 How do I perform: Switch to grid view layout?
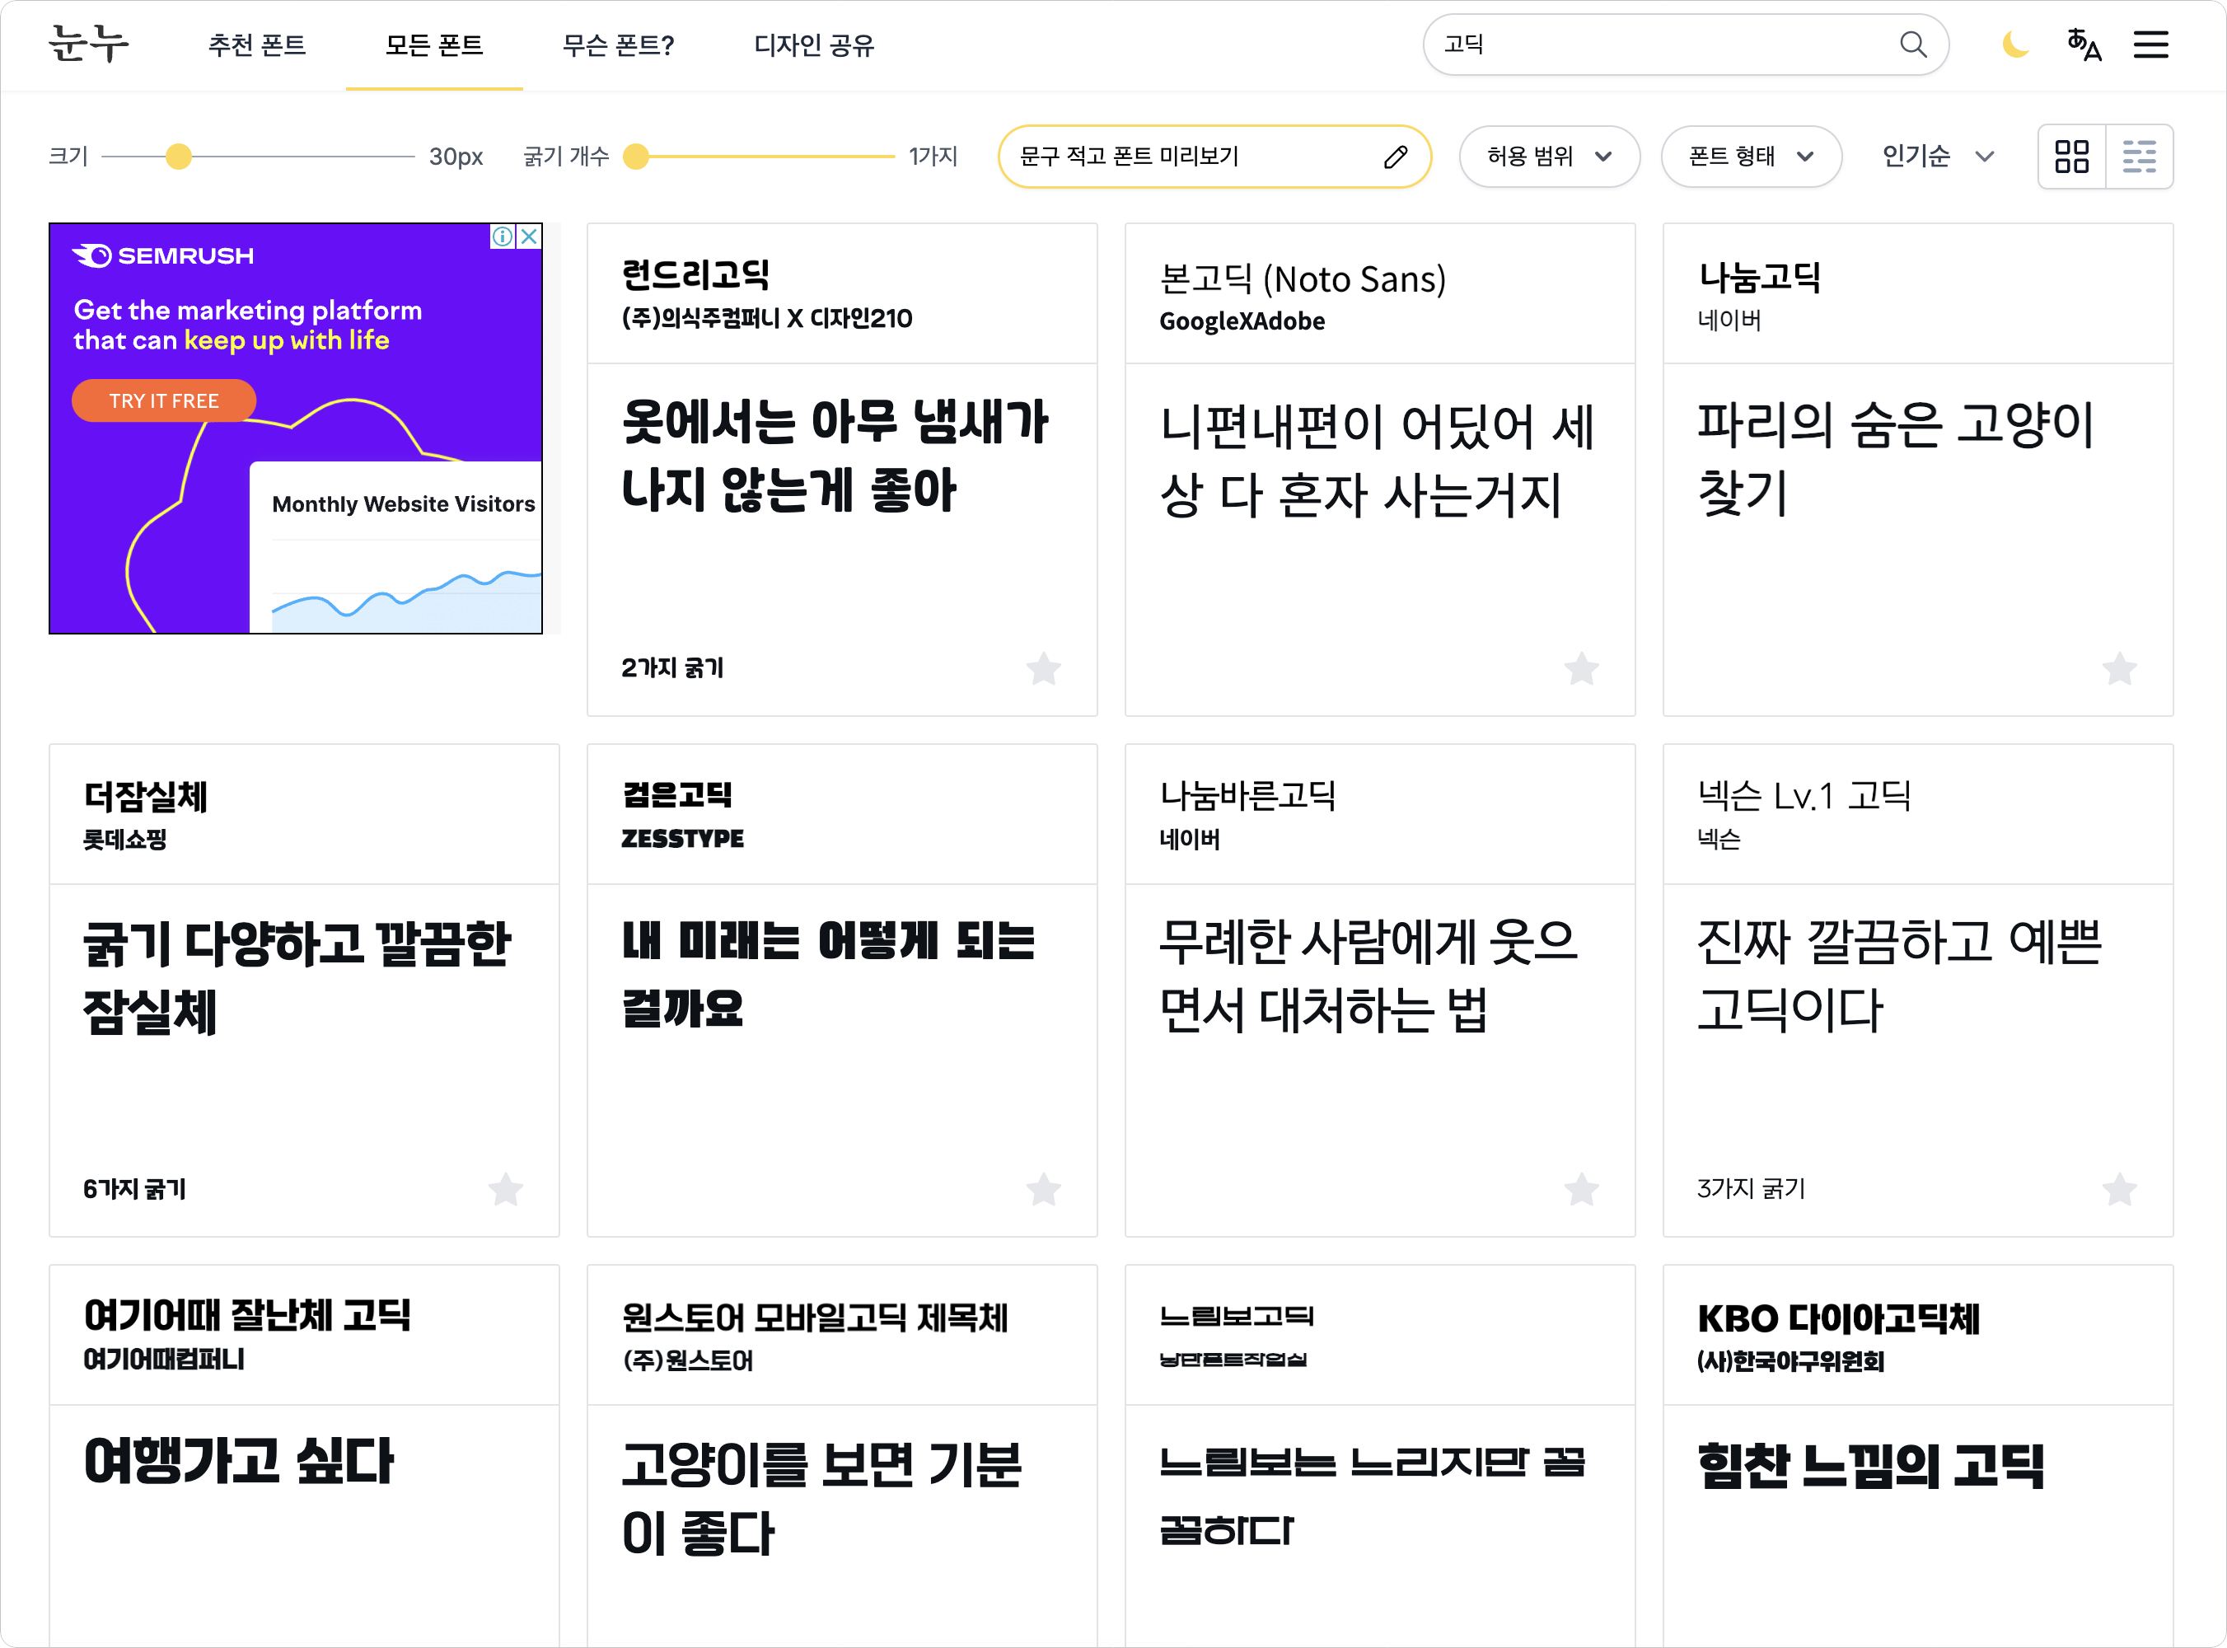click(x=2071, y=157)
